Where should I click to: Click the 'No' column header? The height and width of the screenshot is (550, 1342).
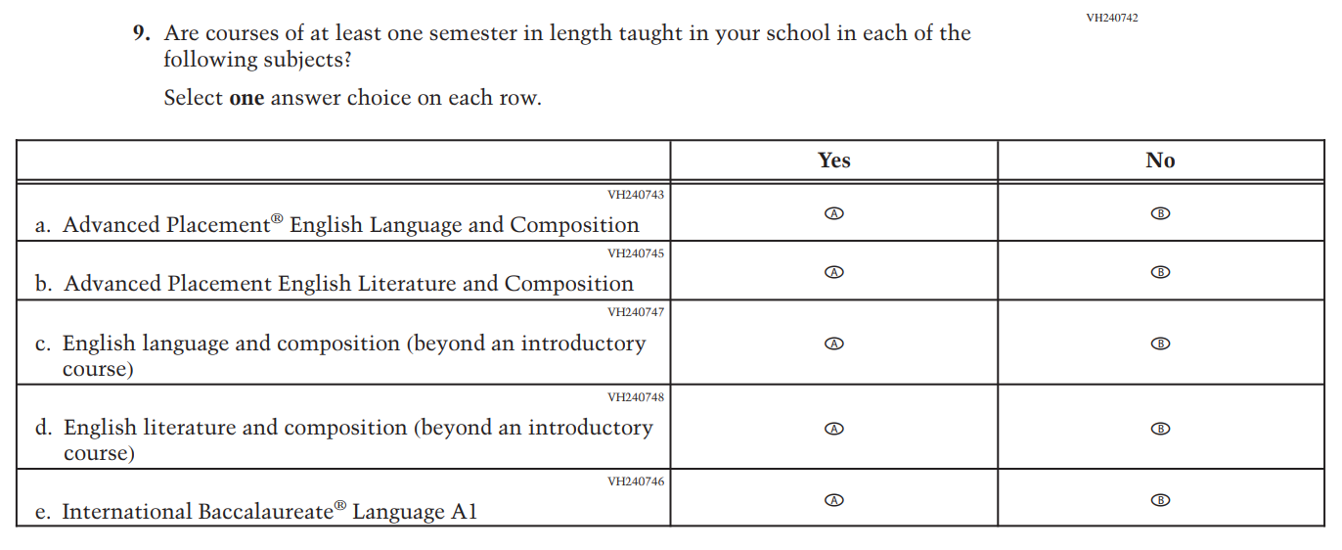tap(1160, 160)
